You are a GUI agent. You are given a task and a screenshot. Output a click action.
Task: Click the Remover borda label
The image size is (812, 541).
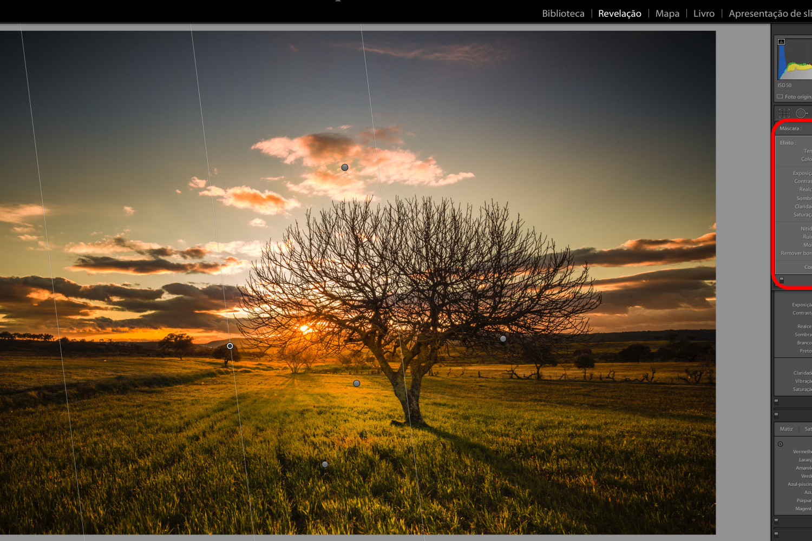coord(796,253)
